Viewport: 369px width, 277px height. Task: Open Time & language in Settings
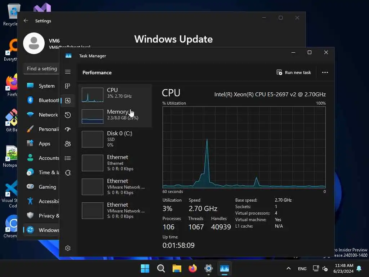click(41, 172)
